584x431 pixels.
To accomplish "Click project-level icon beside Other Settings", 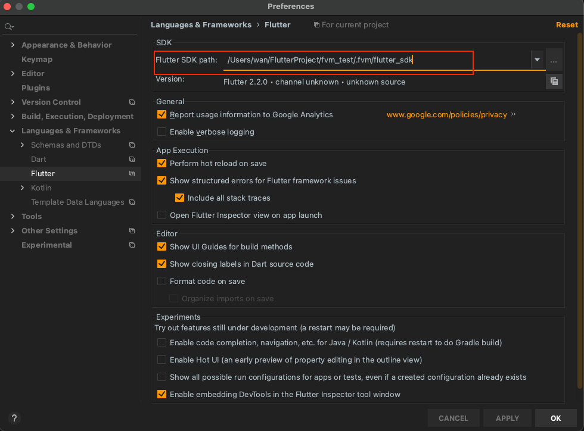I will 132,231.
